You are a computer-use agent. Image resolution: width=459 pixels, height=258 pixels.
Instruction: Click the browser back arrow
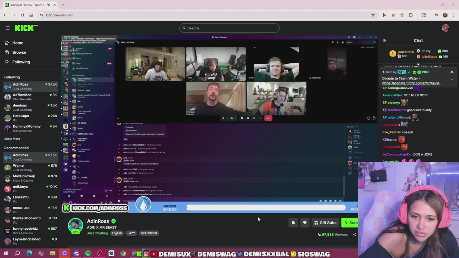[x=5, y=15]
